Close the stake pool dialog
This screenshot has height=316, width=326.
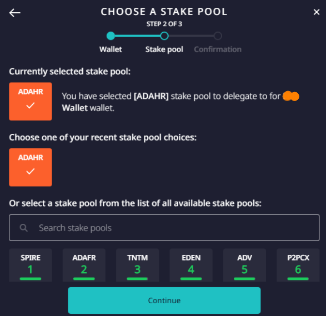pyautogui.click(x=317, y=12)
